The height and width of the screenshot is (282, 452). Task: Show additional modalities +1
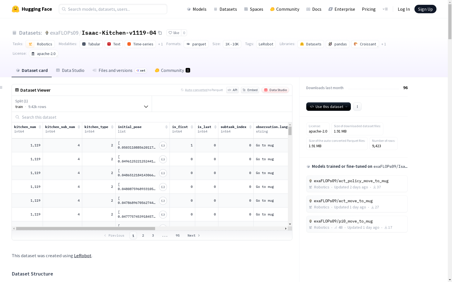(x=160, y=44)
